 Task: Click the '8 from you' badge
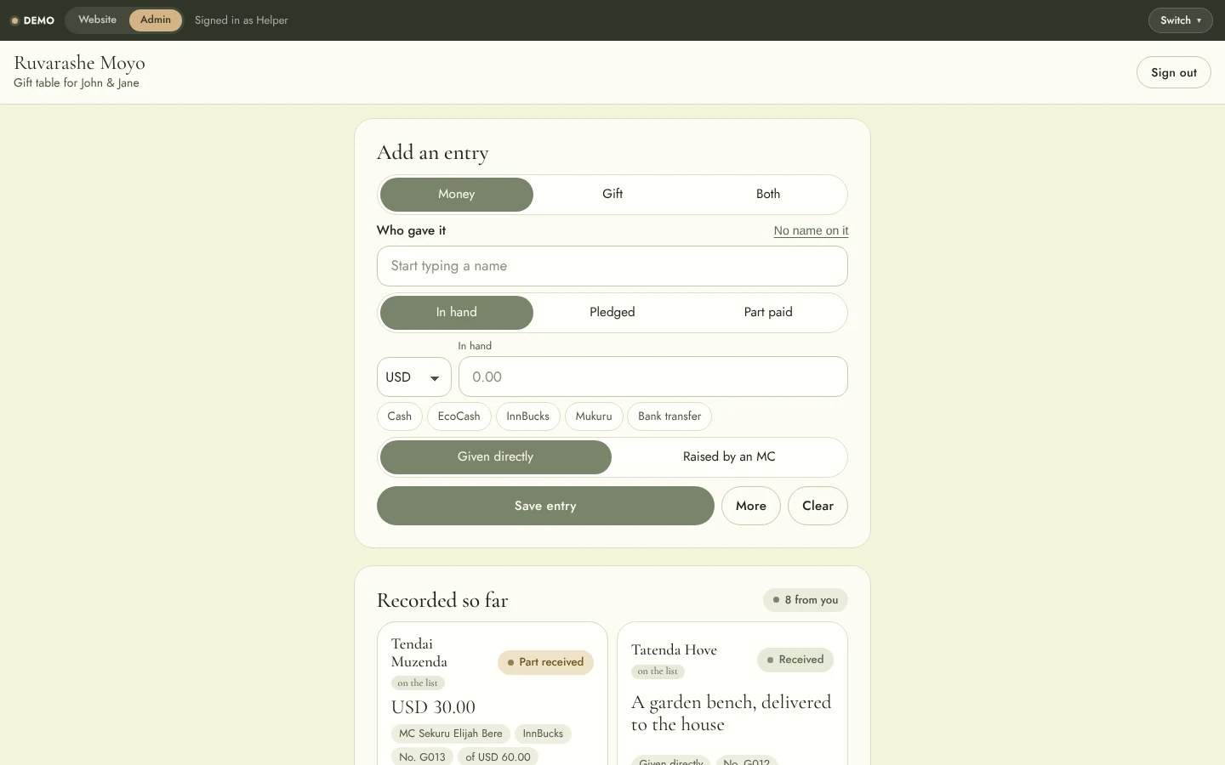806,600
